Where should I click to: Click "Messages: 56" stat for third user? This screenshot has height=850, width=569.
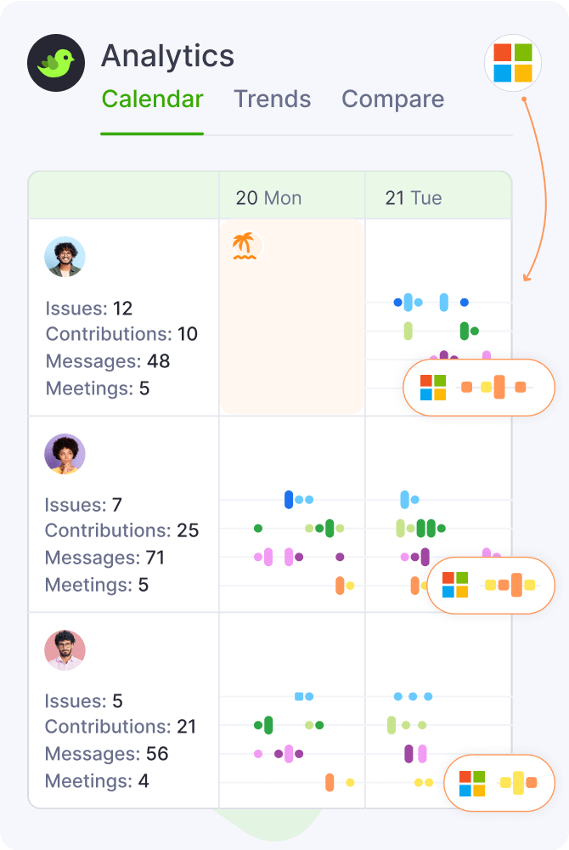106,754
